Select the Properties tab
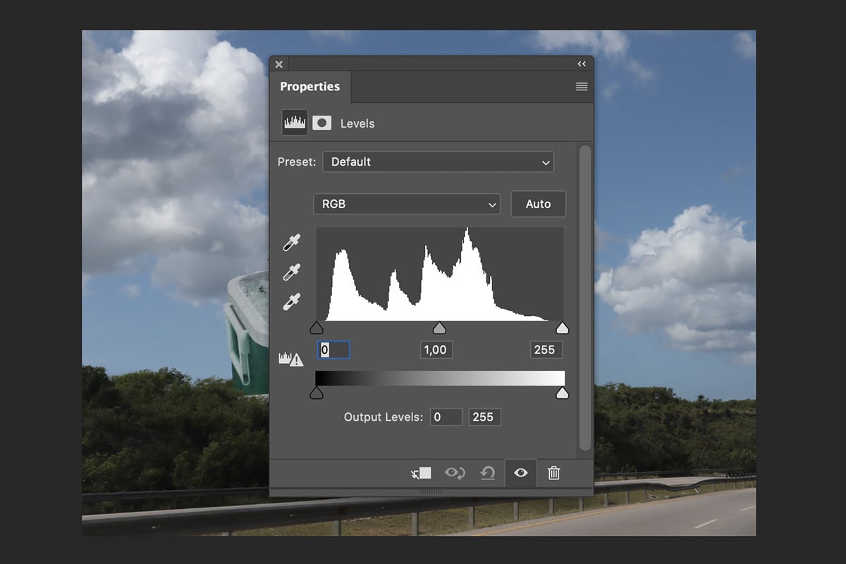 [x=310, y=87]
